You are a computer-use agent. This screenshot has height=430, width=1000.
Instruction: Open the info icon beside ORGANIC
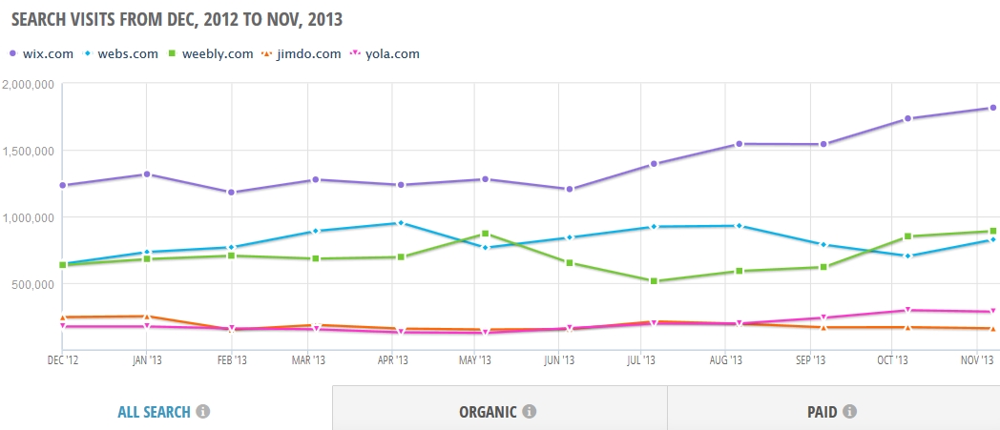pyautogui.click(x=529, y=412)
